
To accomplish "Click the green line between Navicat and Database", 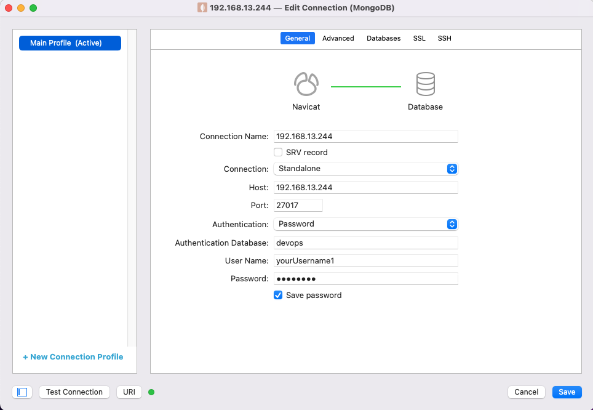I will (366, 87).
